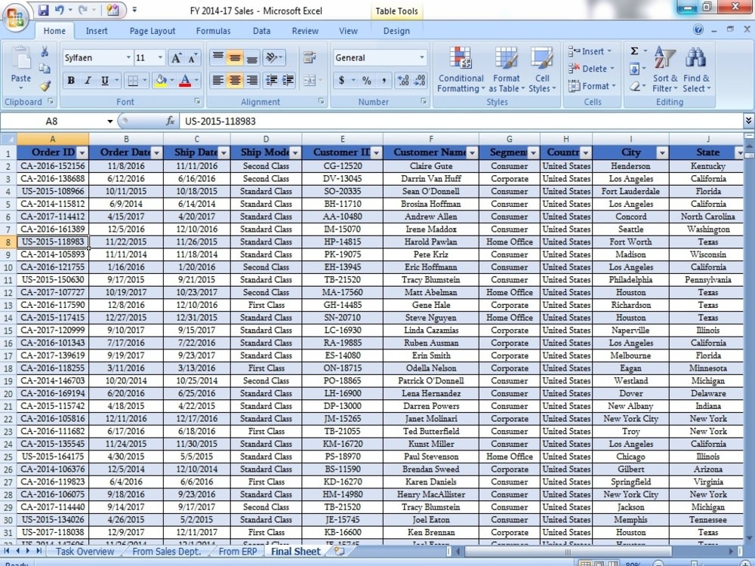Toggle underline formatting

pyautogui.click(x=104, y=81)
